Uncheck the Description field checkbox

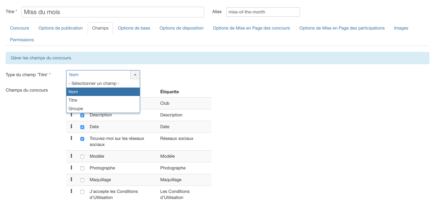(82, 115)
